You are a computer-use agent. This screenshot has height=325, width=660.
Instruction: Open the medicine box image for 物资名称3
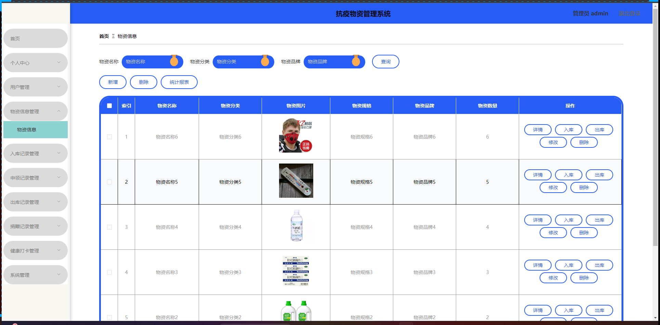296,271
